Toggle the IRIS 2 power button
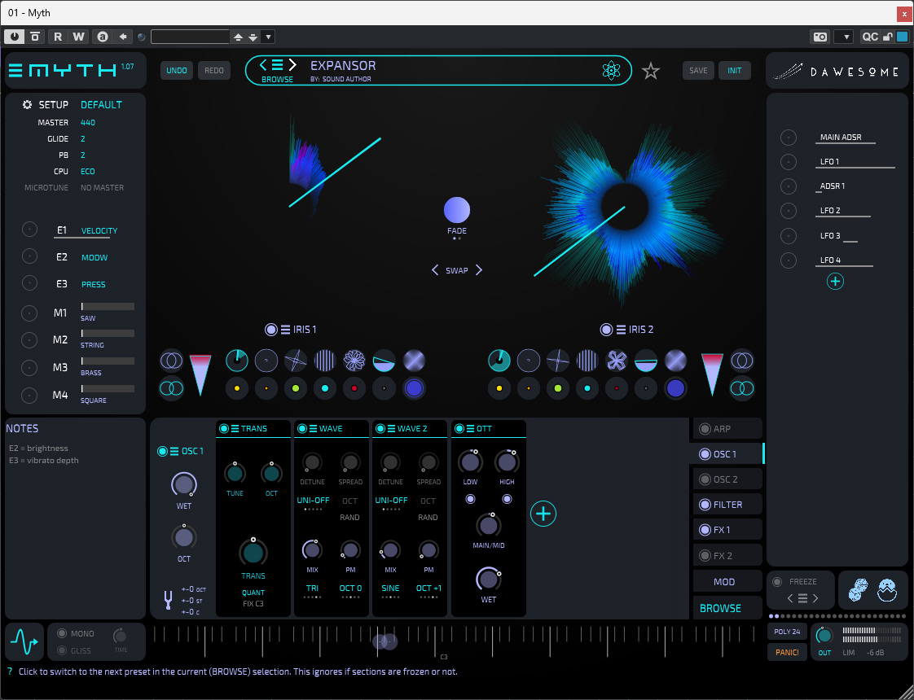Image resolution: width=914 pixels, height=700 pixels. 606,330
